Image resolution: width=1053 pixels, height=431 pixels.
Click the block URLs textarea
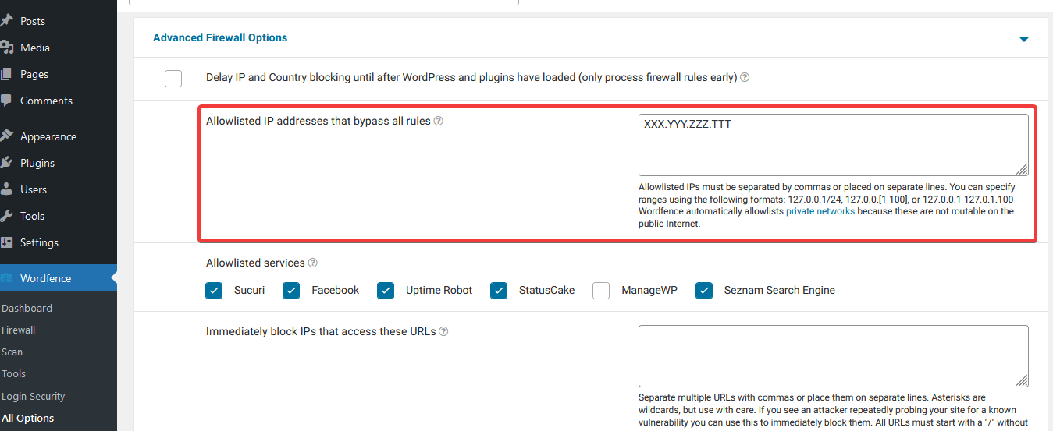833,356
